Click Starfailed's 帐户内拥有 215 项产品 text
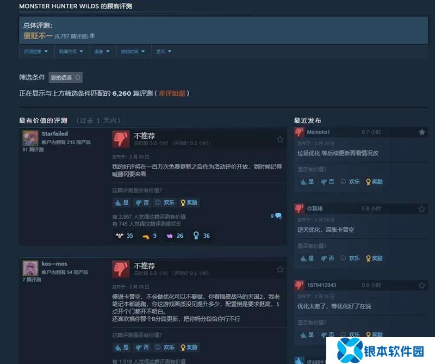The width and height of the screenshot is (435, 364). point(66,142)
